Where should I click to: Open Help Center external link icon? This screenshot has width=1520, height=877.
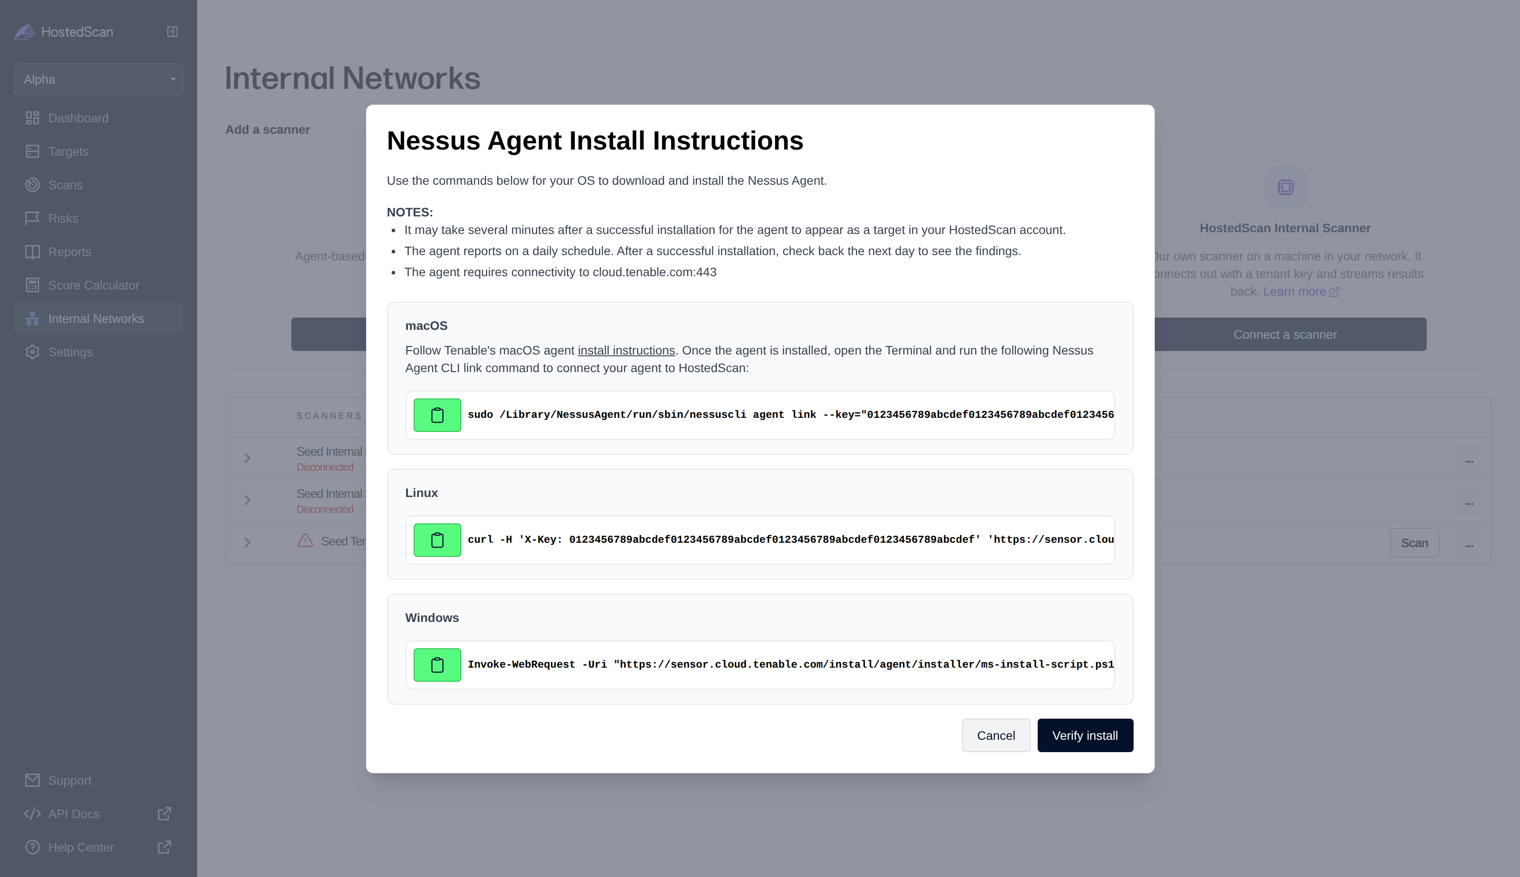[165, 847]
